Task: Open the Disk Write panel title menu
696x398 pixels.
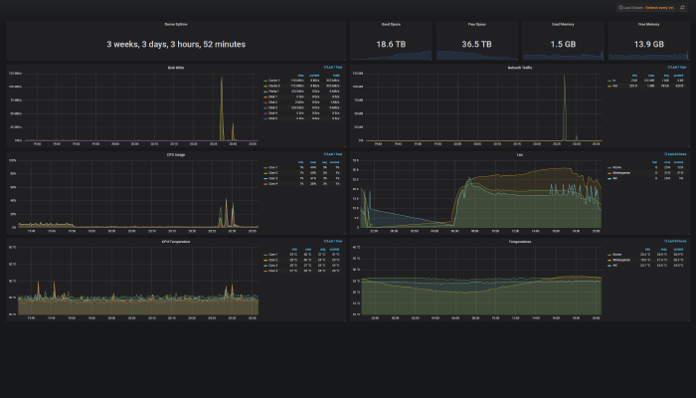Action: coord(176,68)
